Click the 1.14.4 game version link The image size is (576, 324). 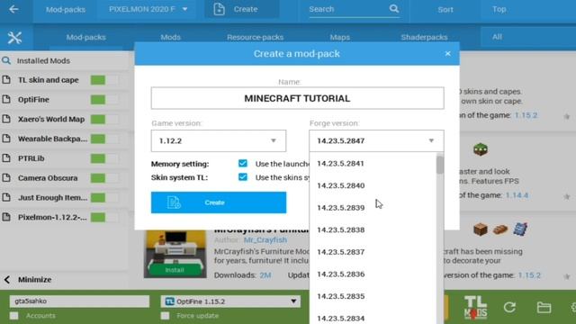(517, 195)
